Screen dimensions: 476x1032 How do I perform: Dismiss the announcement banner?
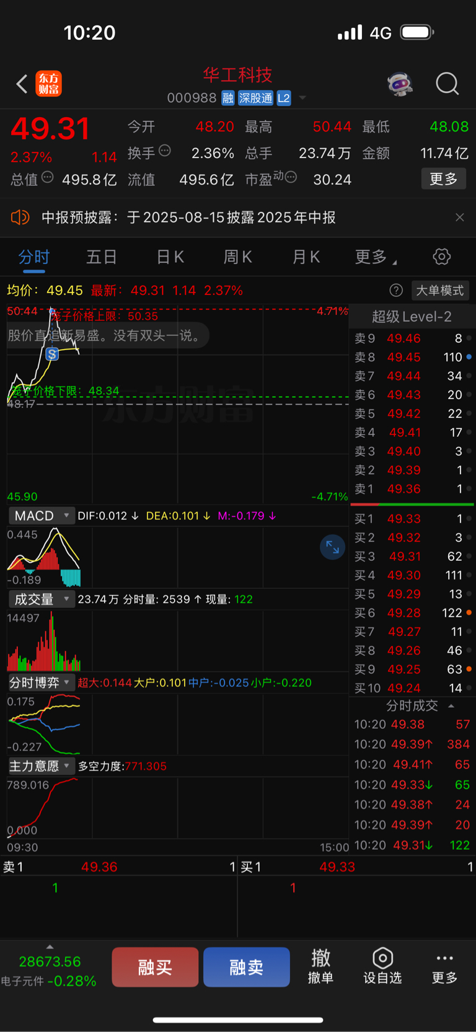click(459, 218)
